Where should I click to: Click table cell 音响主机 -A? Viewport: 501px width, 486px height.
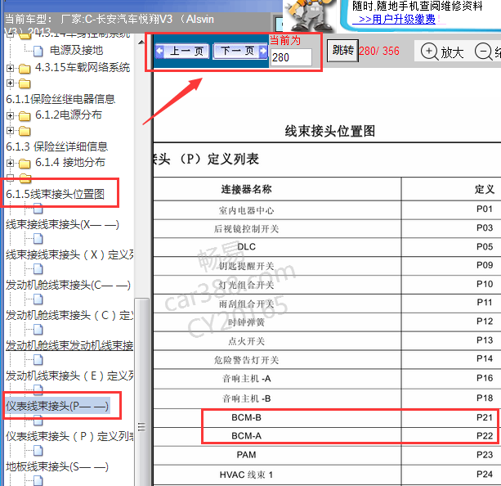tap(246, 379)
